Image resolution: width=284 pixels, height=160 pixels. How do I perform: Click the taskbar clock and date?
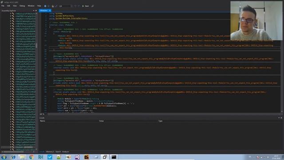pos(276,157)
